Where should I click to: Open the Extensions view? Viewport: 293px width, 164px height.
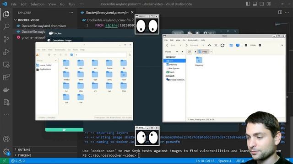click(x=6, y=77)
